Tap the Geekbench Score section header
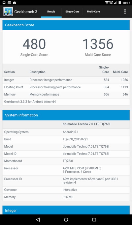 coord(66,25)
